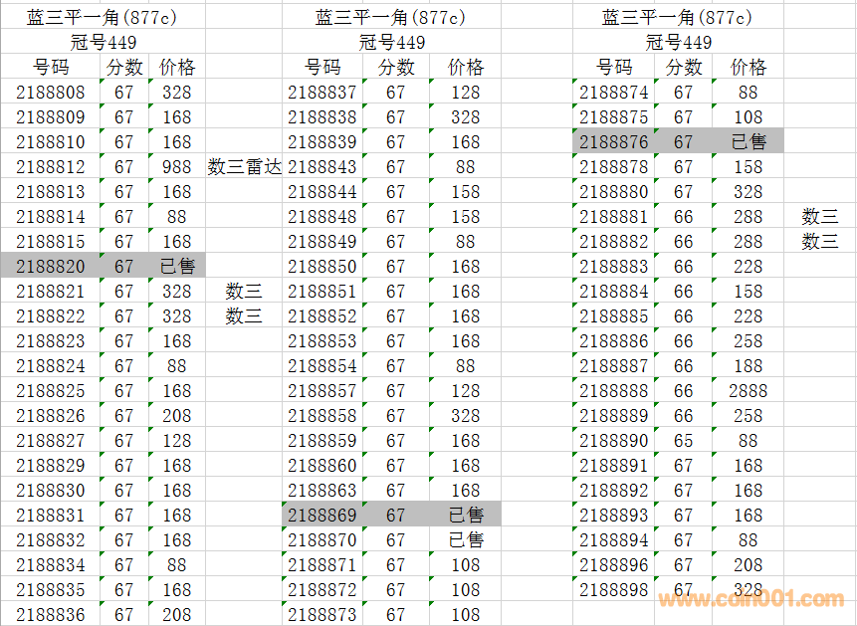Select serial number cell 2188808

(51, 93)
